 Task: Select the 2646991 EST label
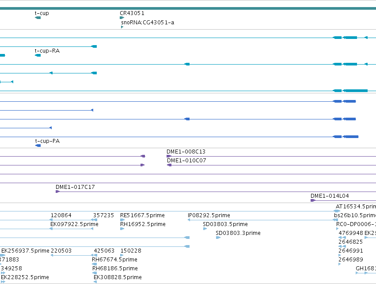pos(351,251)
